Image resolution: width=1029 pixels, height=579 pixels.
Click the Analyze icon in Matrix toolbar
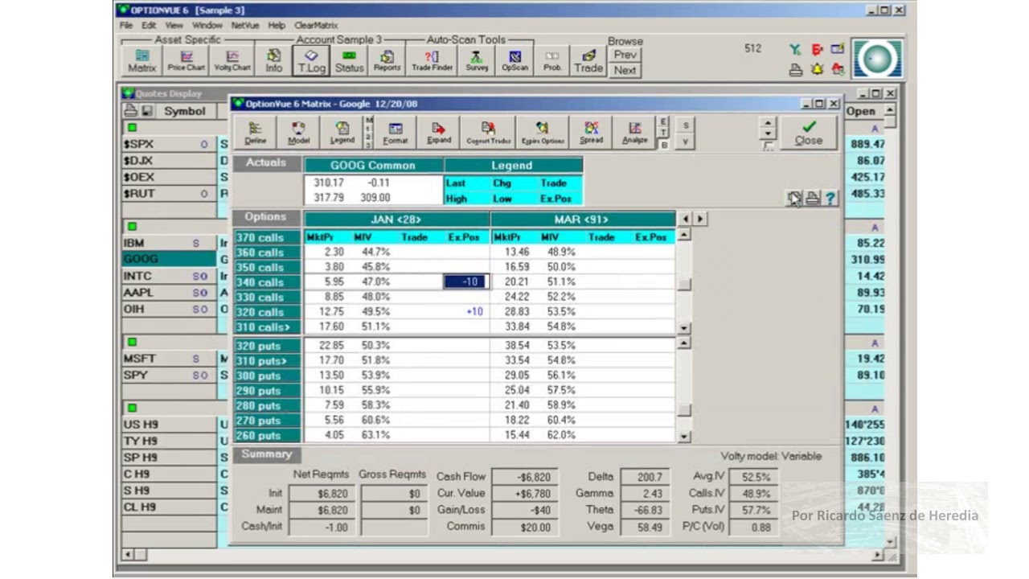point(634,133)
